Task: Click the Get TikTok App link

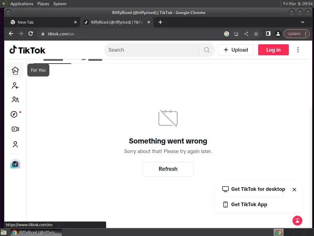Action: pos(245,204)
